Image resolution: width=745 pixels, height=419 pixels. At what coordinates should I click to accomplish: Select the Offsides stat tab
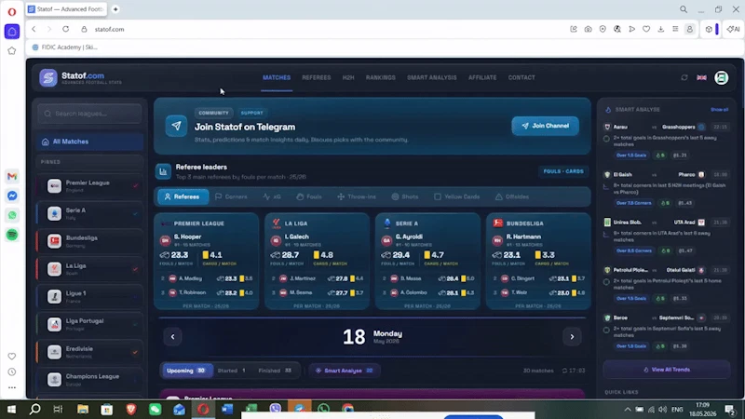[512, 196]
